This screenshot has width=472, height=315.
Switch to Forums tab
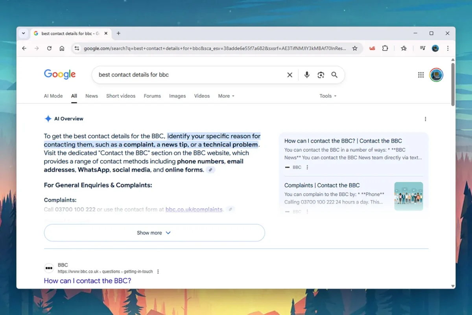coord(152,96)
